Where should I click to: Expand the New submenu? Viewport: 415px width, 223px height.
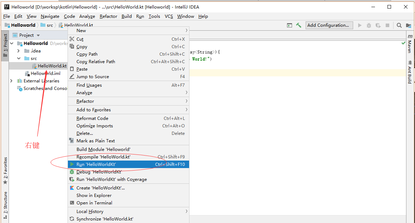pyautogui.click(x=128, y=31)
